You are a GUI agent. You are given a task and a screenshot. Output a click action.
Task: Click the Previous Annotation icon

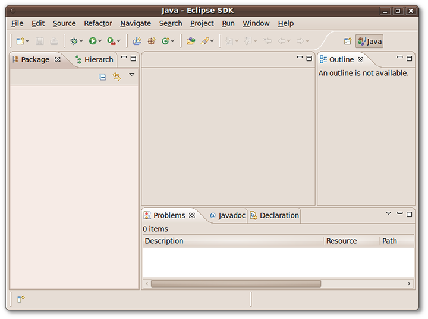247,41
